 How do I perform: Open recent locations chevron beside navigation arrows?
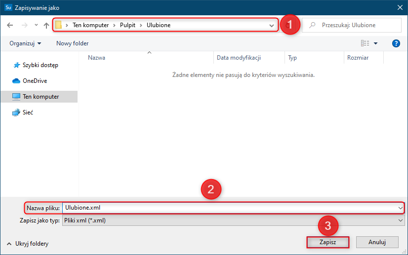coord(36,25)
